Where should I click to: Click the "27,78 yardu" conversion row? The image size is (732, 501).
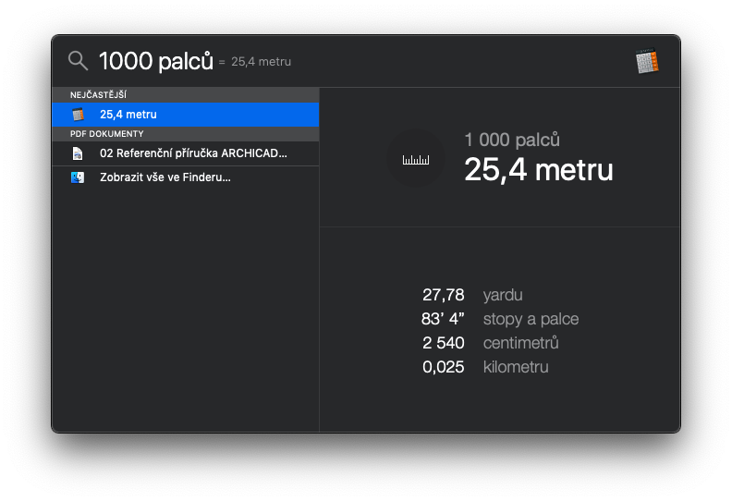click(472, 295)
